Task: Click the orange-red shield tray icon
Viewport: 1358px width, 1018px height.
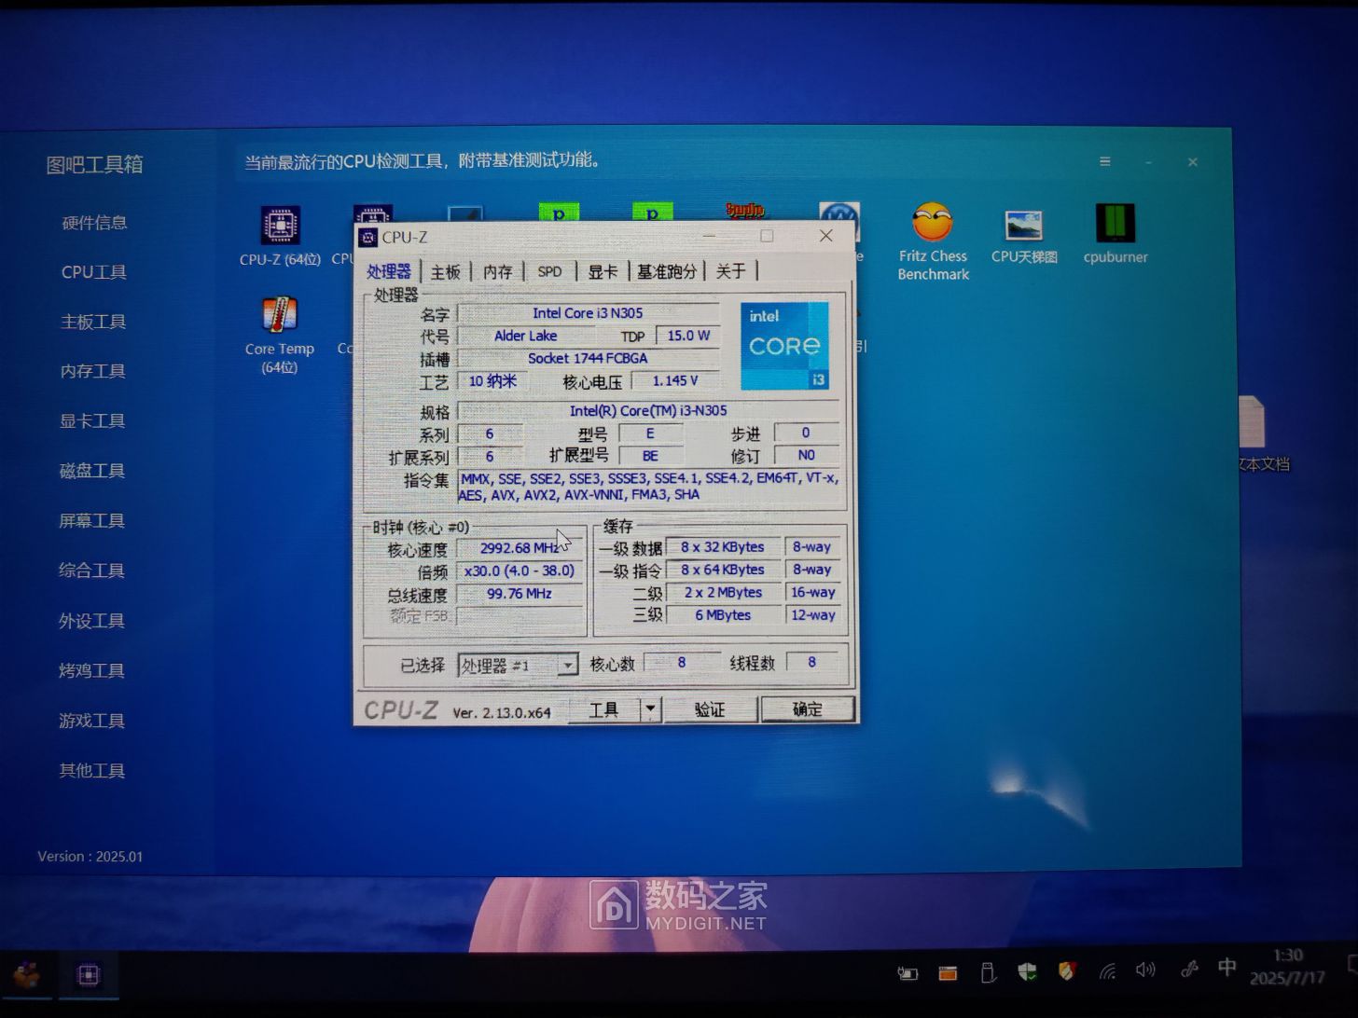Action: pyautogui.click(x=1067, y=971)
